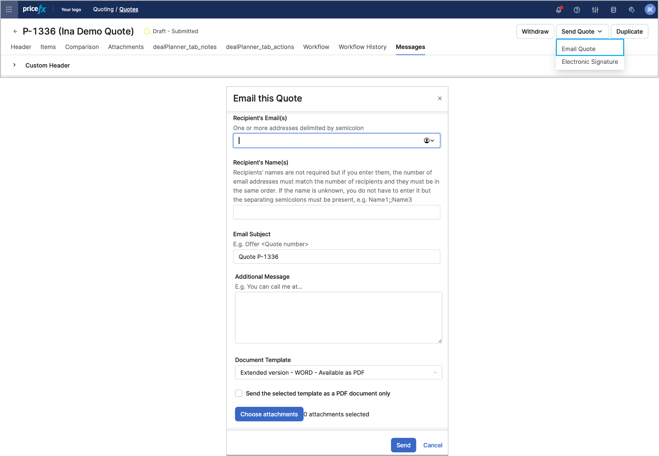Switch to the Workflow History tab

pos(362,47)
